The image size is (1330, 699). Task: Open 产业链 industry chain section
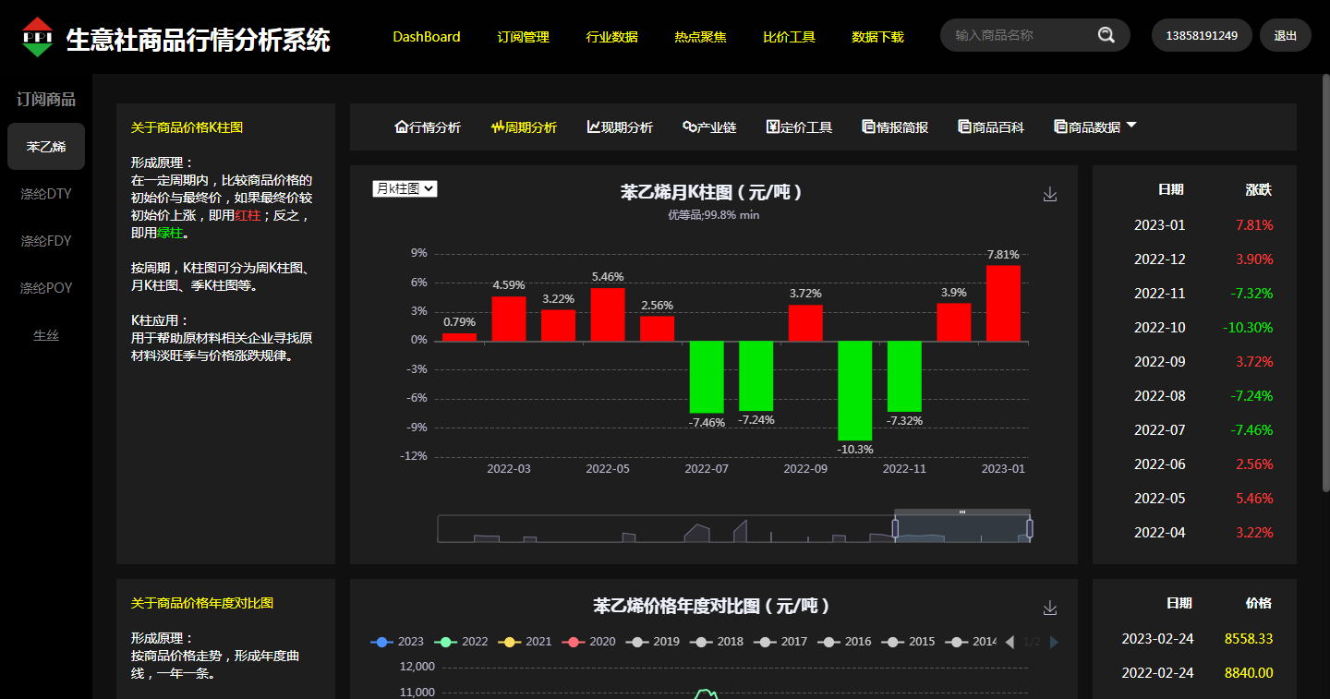(x=709, y=127)
